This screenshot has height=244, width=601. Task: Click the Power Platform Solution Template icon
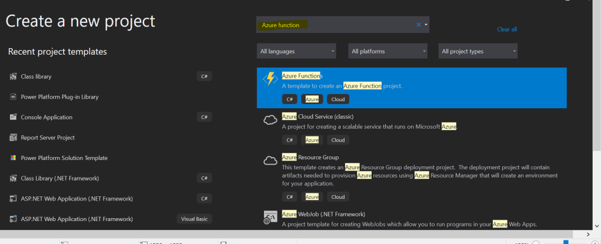[13, 158]
